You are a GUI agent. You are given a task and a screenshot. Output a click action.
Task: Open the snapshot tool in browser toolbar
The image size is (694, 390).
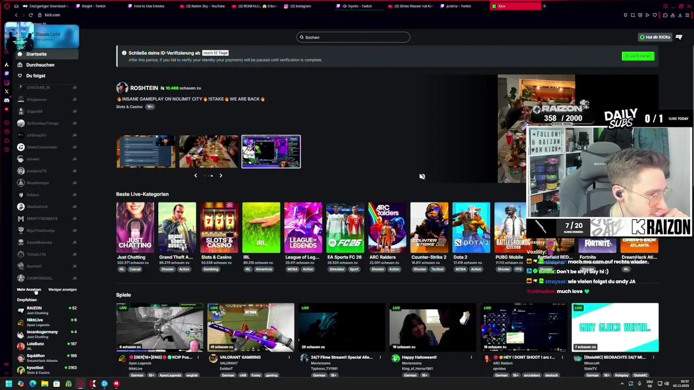633,15
